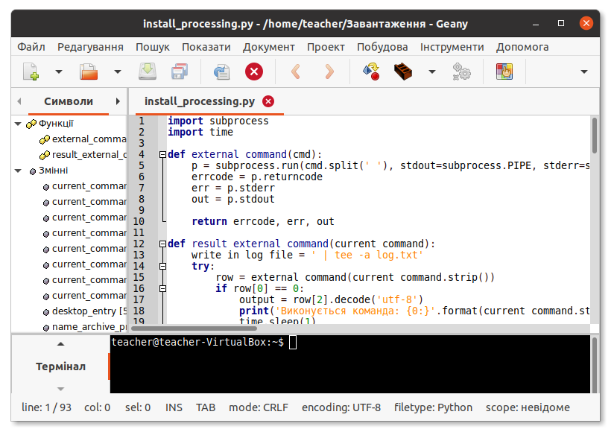Toggle the fold at def result external command

[x=162, y=244]
